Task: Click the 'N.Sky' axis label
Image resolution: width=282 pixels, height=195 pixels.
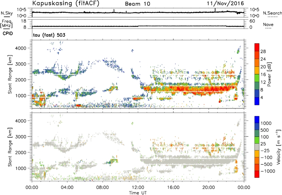Action: 7,13
